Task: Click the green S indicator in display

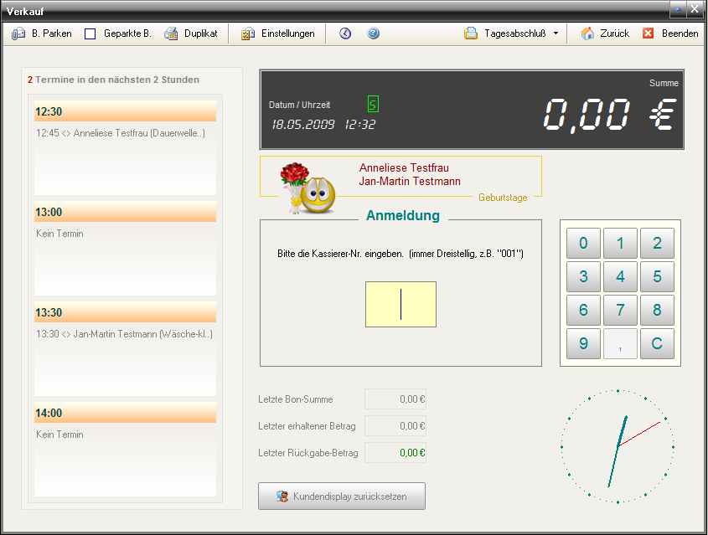Action: pos(373,104)
